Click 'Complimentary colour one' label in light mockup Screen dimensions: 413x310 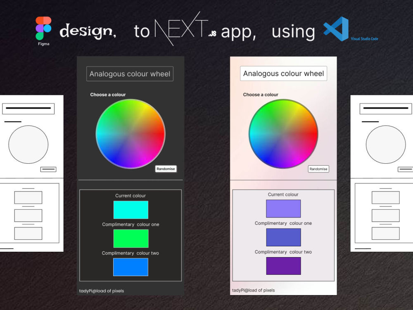[283, 223]
